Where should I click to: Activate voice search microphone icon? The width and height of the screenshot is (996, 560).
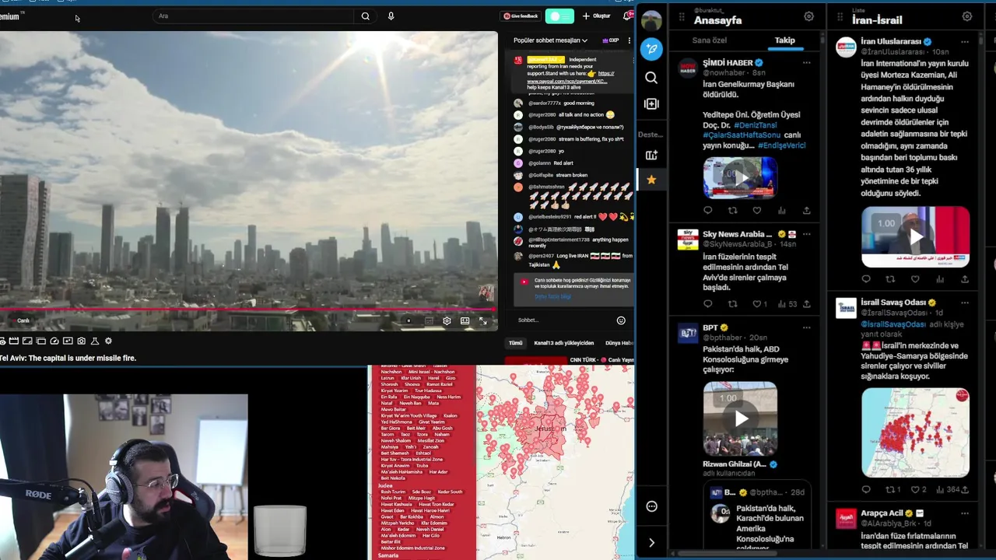pos(391,16)
